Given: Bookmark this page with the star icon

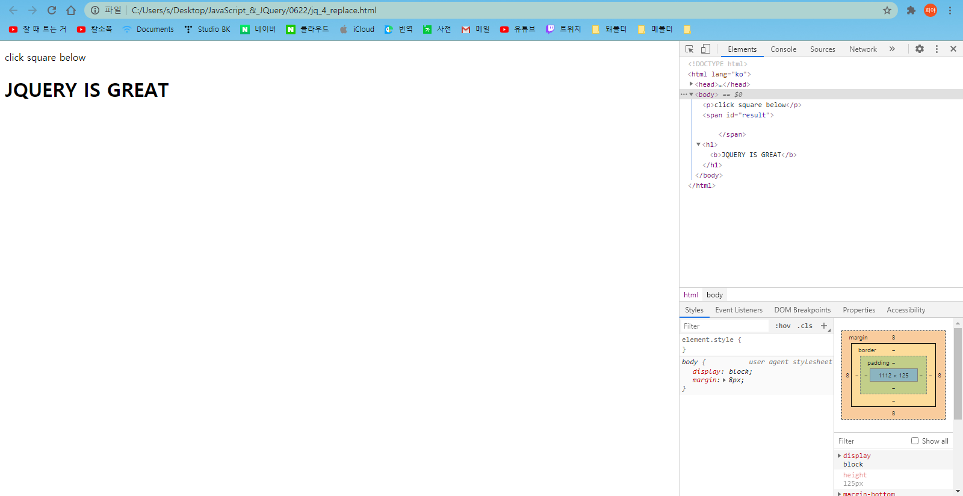Looking at the screenshot, I should pos(887,10).
